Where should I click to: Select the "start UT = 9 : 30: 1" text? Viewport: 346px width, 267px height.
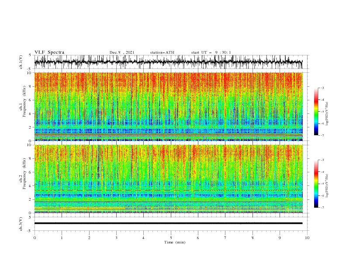tap(211, 52)
